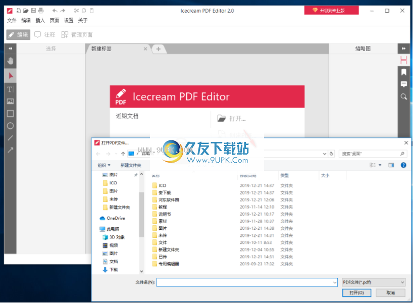The height and width of the screenshot is (303, 414).
Task: Select 此电脑 in navigation tree
Action: 110,229
